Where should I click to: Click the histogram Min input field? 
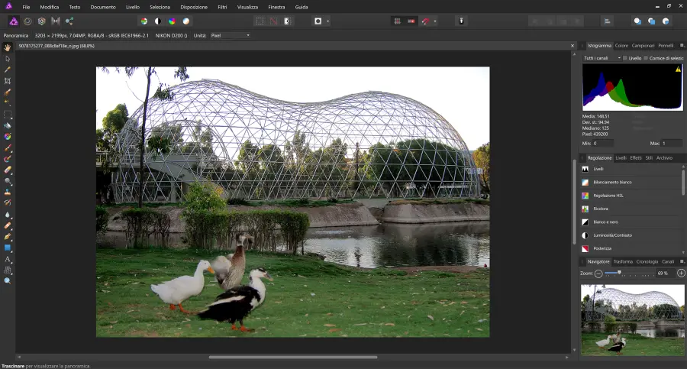coord(603,143)
